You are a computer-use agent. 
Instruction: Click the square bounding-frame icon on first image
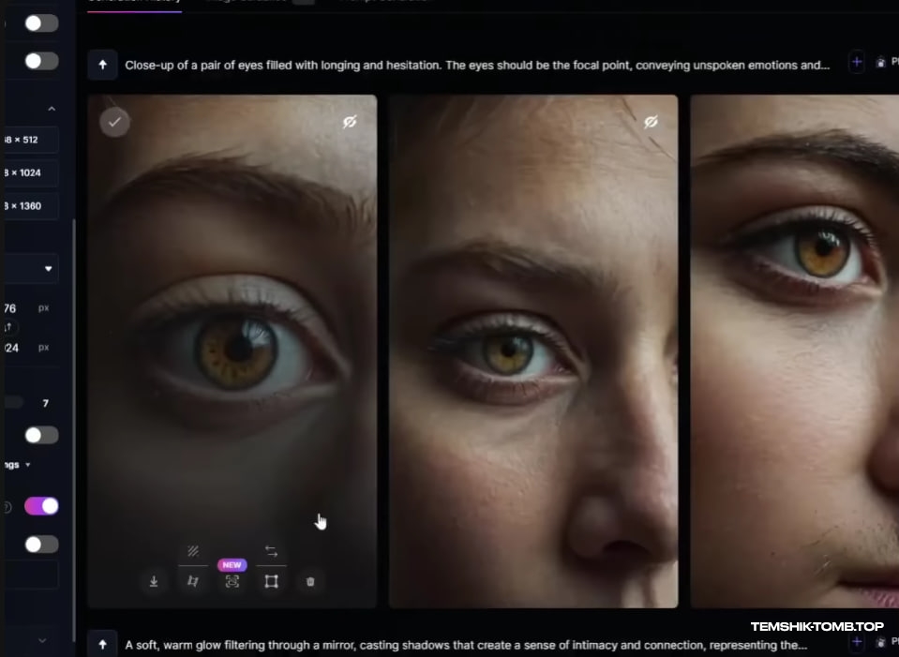tap(271, 581)
